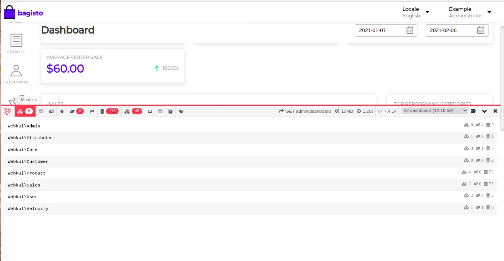Go to Catalog in the sidebar
Viewport: 504px width, 261px height.
tap(16, 44)
